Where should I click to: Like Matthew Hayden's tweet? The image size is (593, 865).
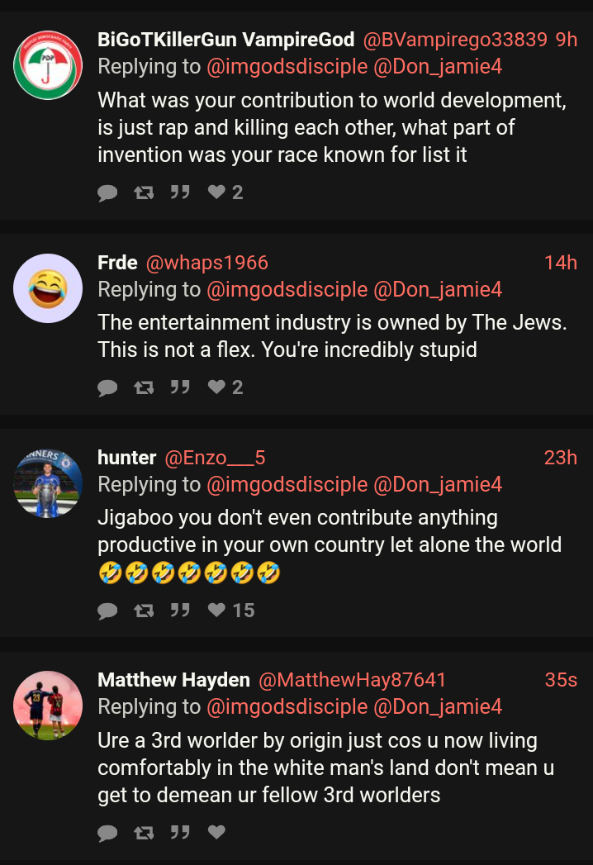point(216,831)
